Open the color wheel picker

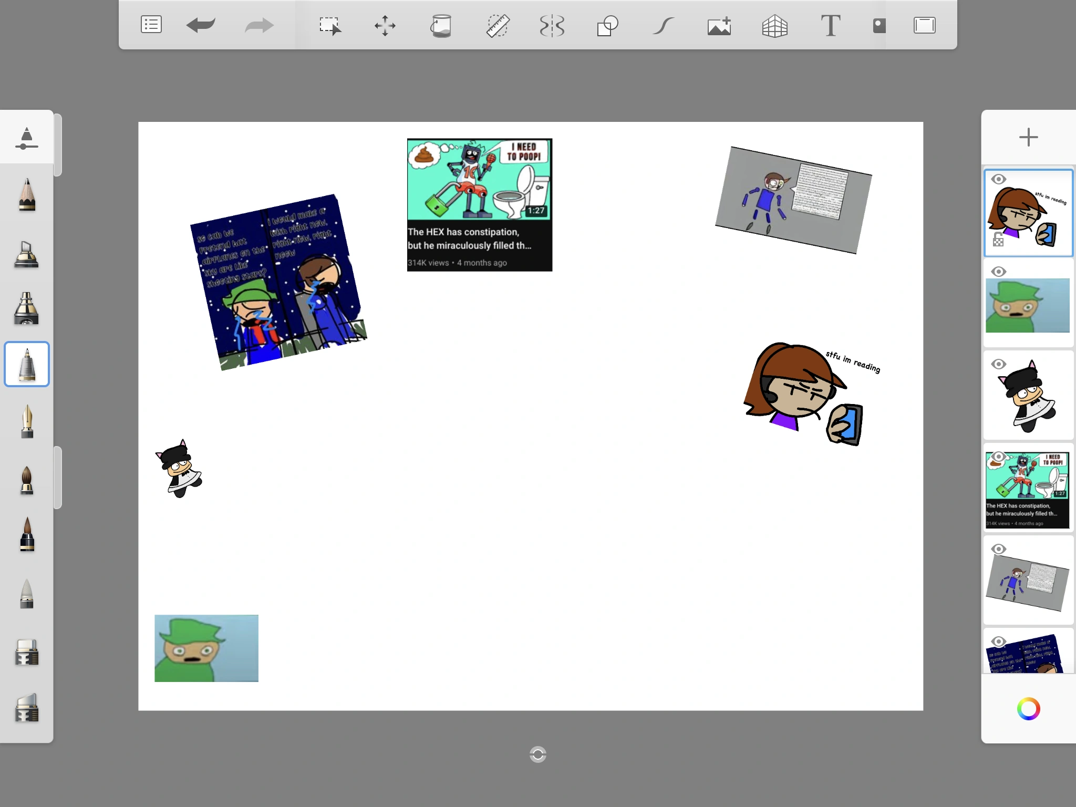click(1028, 709)
